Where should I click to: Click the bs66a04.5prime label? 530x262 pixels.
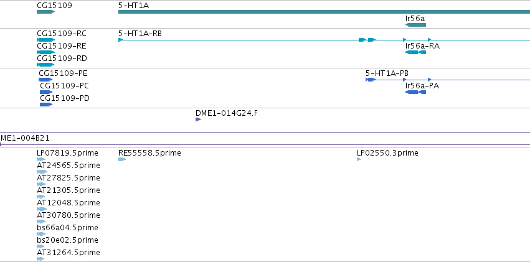click(68, 228)
